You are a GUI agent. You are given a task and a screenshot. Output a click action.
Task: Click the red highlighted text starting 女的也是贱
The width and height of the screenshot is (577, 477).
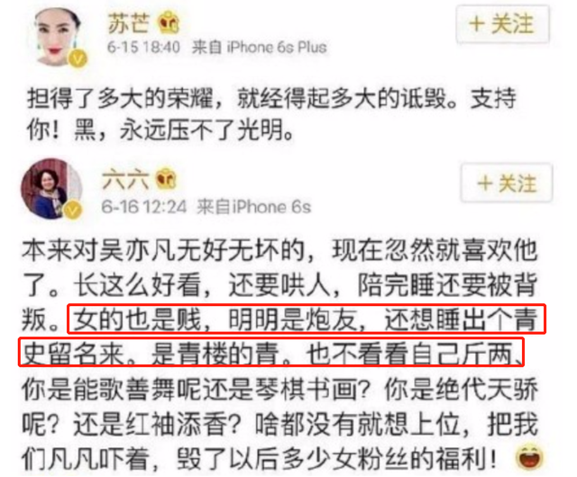(x=307, y=319)
